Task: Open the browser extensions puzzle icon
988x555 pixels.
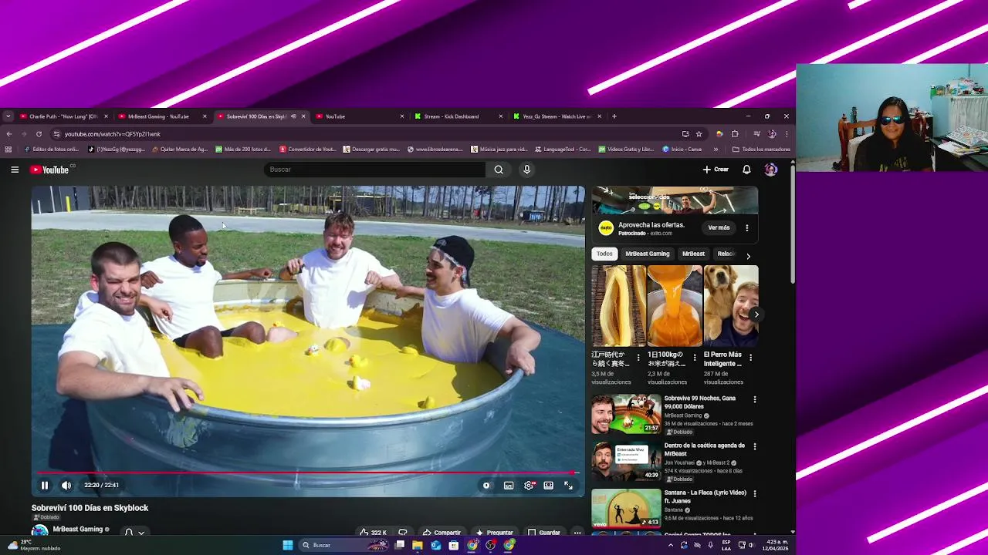Action: 735,133
